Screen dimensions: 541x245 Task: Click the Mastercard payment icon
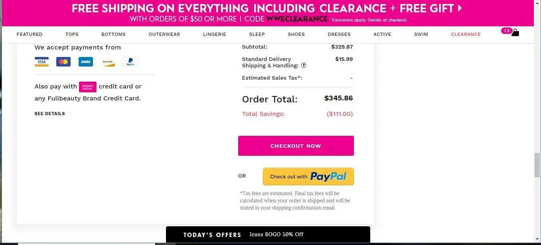63,62
